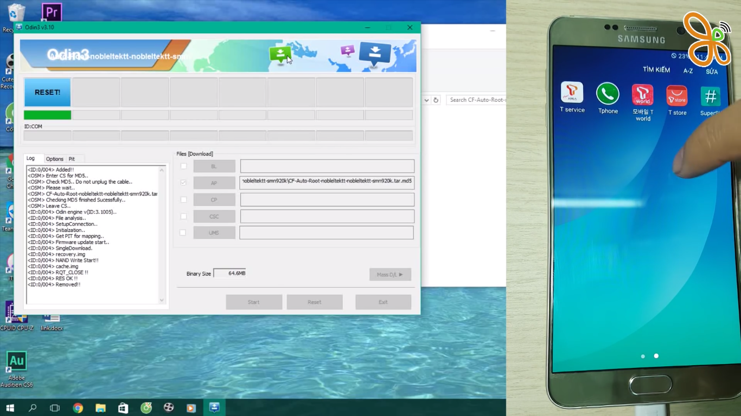Screen dimensions: 741x416
Task: Open the Windows Start menu
Action: (x=10, y=408)
